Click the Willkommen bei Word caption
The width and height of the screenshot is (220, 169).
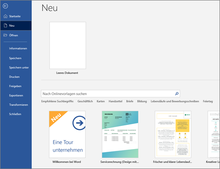pyautogui.click(x=67, y=162)
